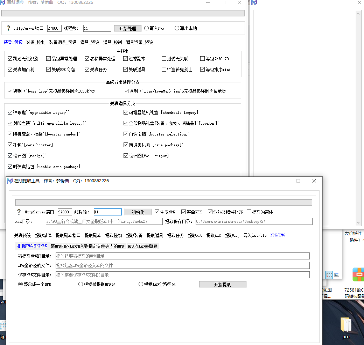Switch to 装备_控制 tab
Screen dimensions: 364x345
(x=36, y=42)
